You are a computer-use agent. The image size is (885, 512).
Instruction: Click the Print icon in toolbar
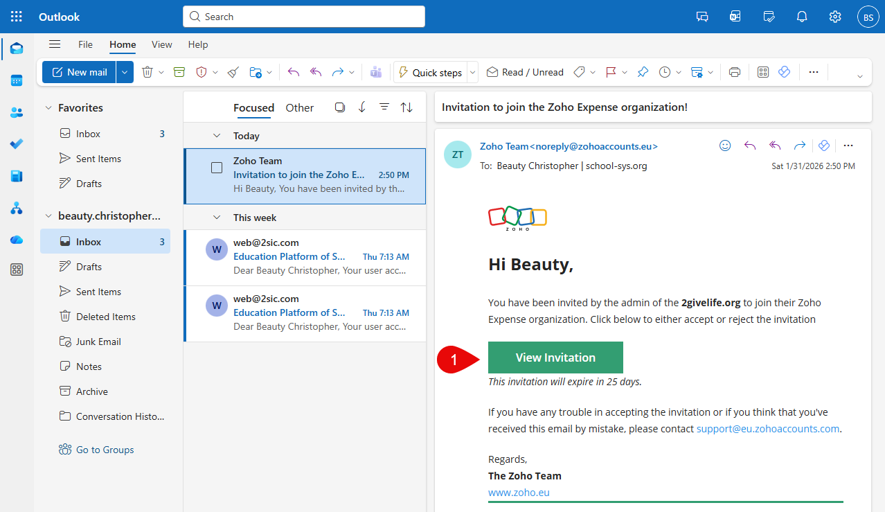point(735,72)
